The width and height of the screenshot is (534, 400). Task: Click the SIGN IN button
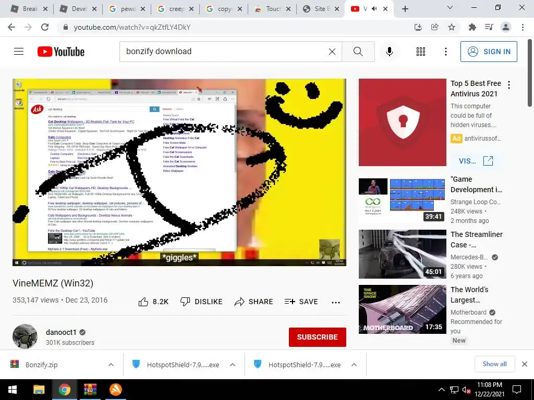(489, 52)
